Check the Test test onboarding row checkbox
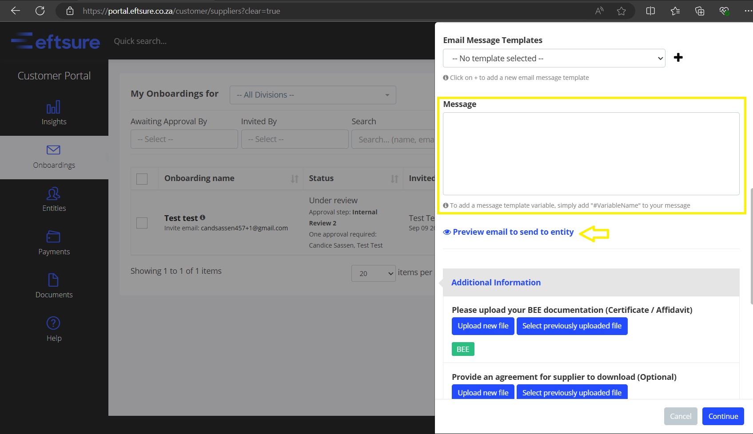The height and width of the screenshot is (434, 753). pyautogui.click(x=142, y=223)
